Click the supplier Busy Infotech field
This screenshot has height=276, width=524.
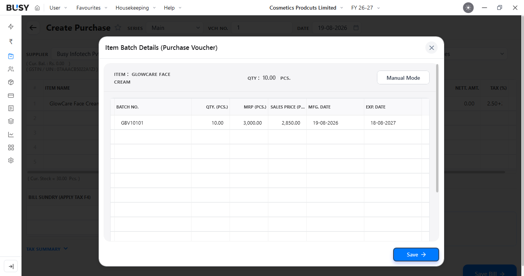[x=75, y=54]
